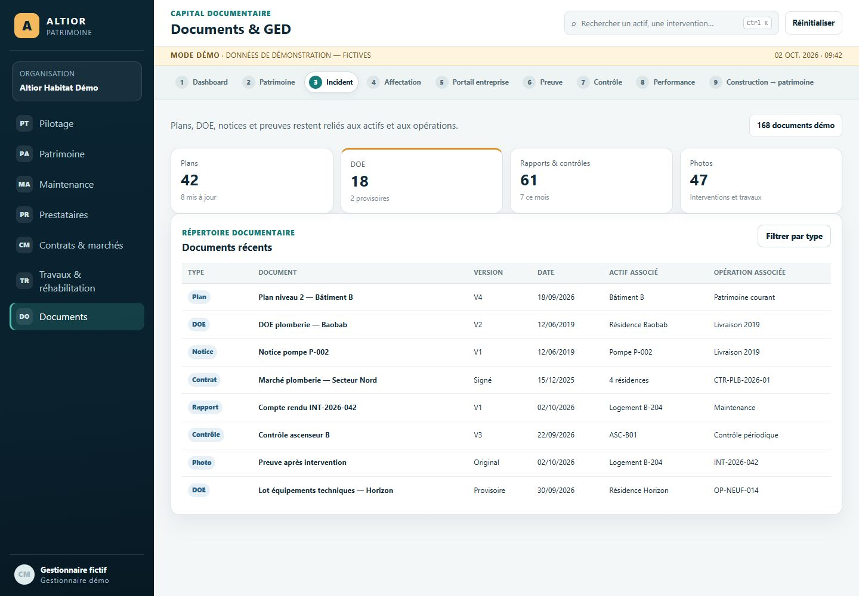Open Contrats & marchés in the sidebar
The height and width of the screenshot is (596, 859).
pyautogui.click(x=77, y=245)
